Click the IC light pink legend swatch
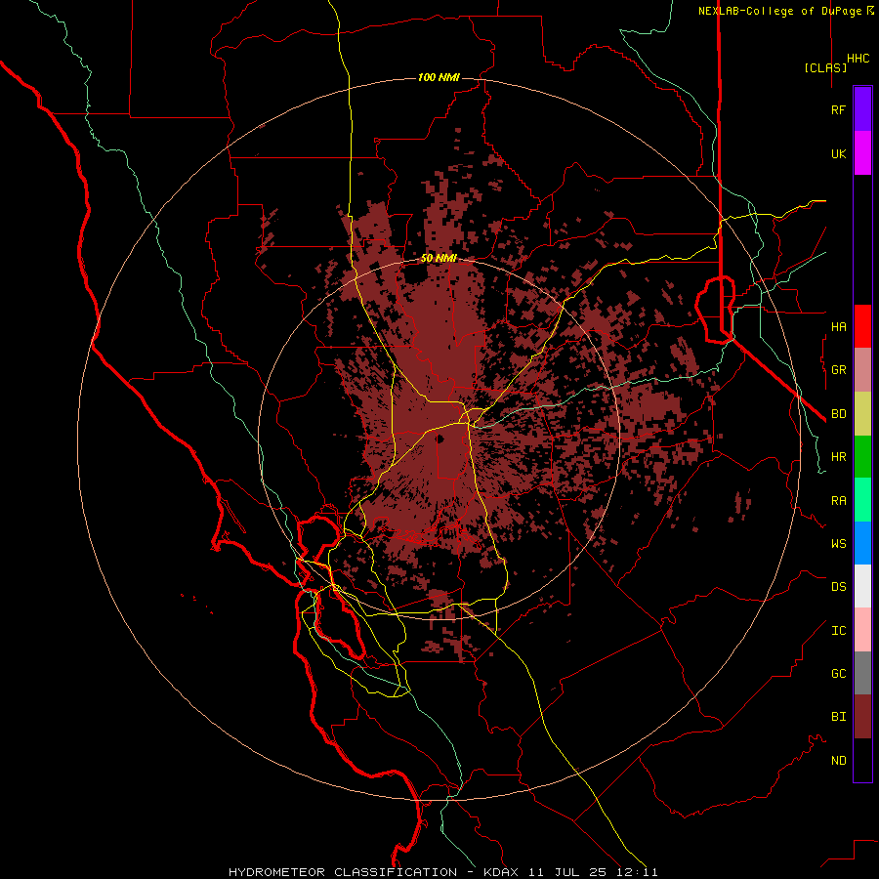879x879 pixels. pos(862,630)
